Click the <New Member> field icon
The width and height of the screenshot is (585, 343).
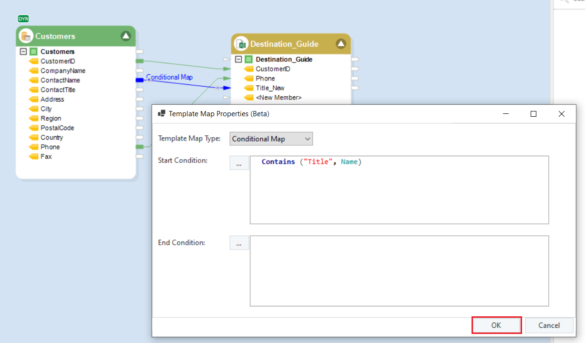pyautogui.click(x=248, y=98)
